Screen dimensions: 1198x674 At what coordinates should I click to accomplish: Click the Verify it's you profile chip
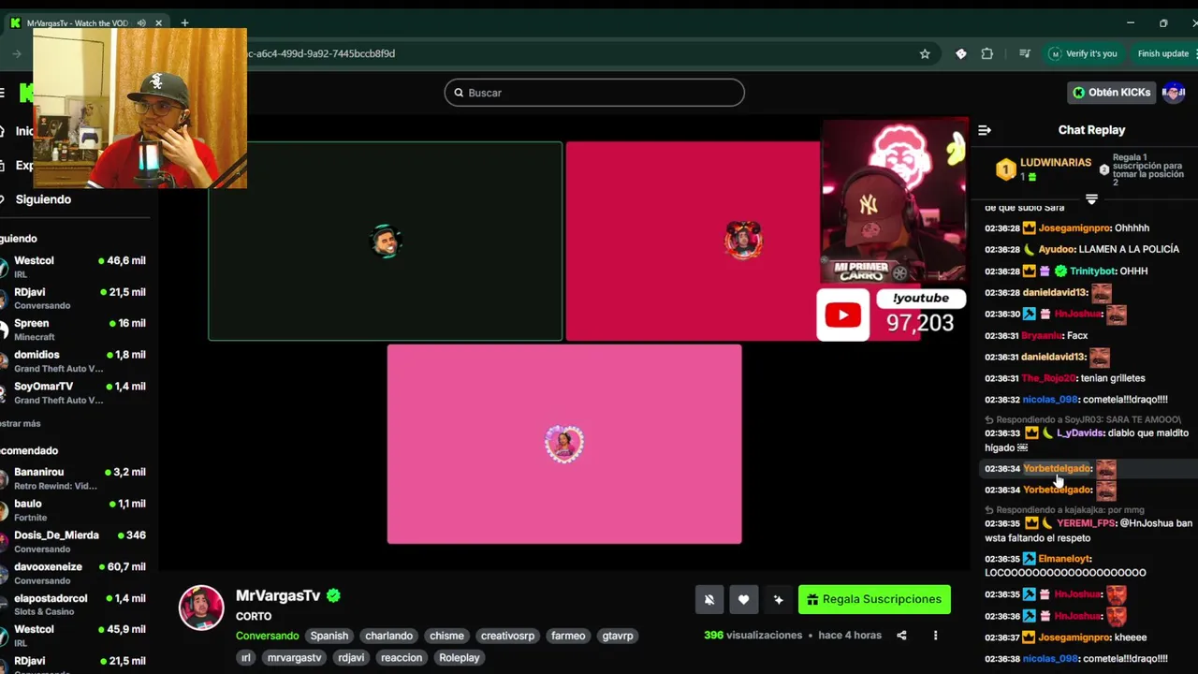click(x=1084, y=53)
